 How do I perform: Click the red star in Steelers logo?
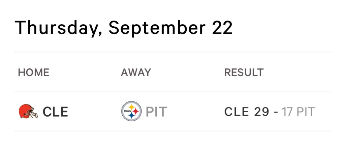point(136,111)
